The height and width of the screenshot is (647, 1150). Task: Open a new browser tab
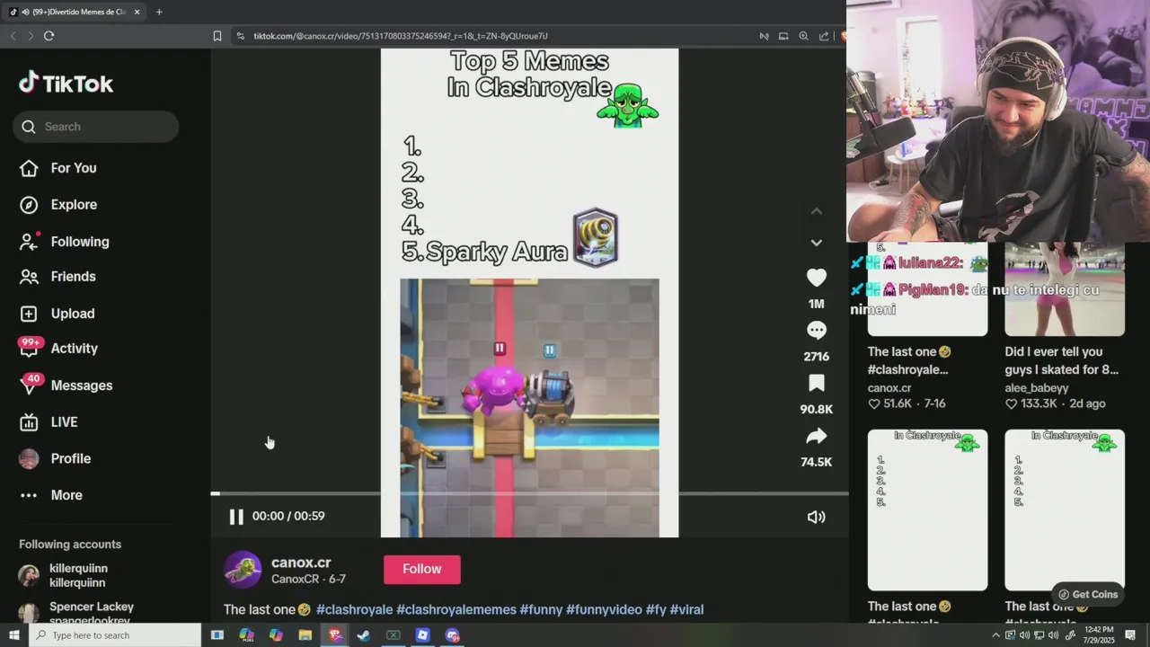[x=159, y=12]
